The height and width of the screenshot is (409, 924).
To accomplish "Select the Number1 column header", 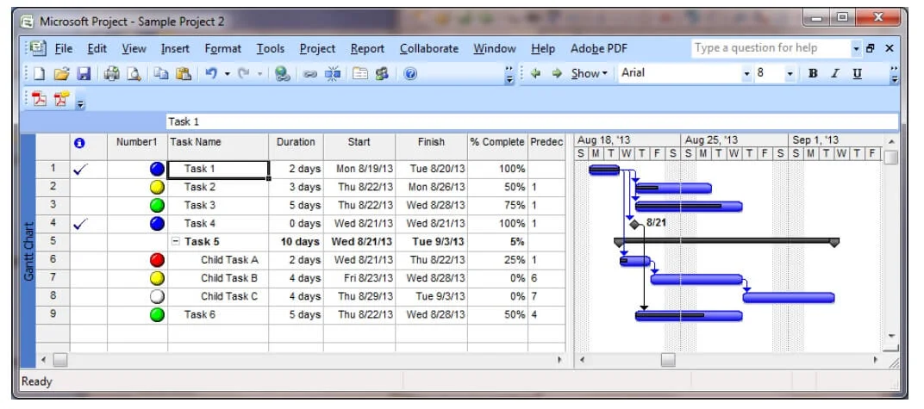I will (x=137, y=146).
